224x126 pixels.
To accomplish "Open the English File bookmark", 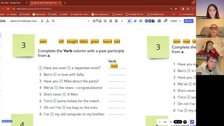I will coord(79,14).
